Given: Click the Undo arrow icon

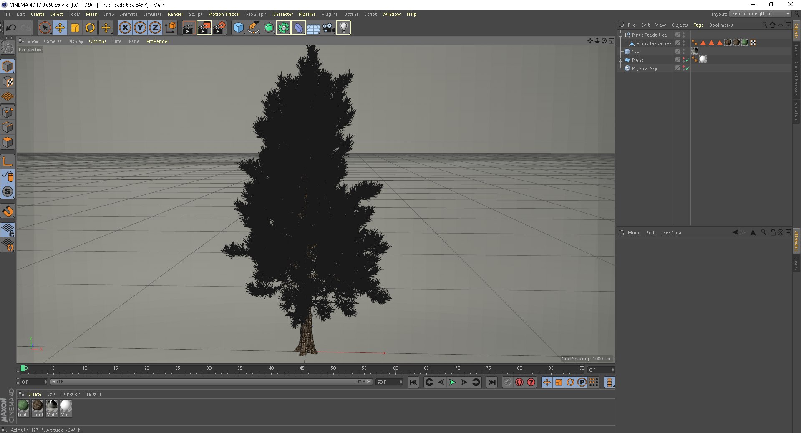Looking at the screenshot, I should click(x=11, y=28).
